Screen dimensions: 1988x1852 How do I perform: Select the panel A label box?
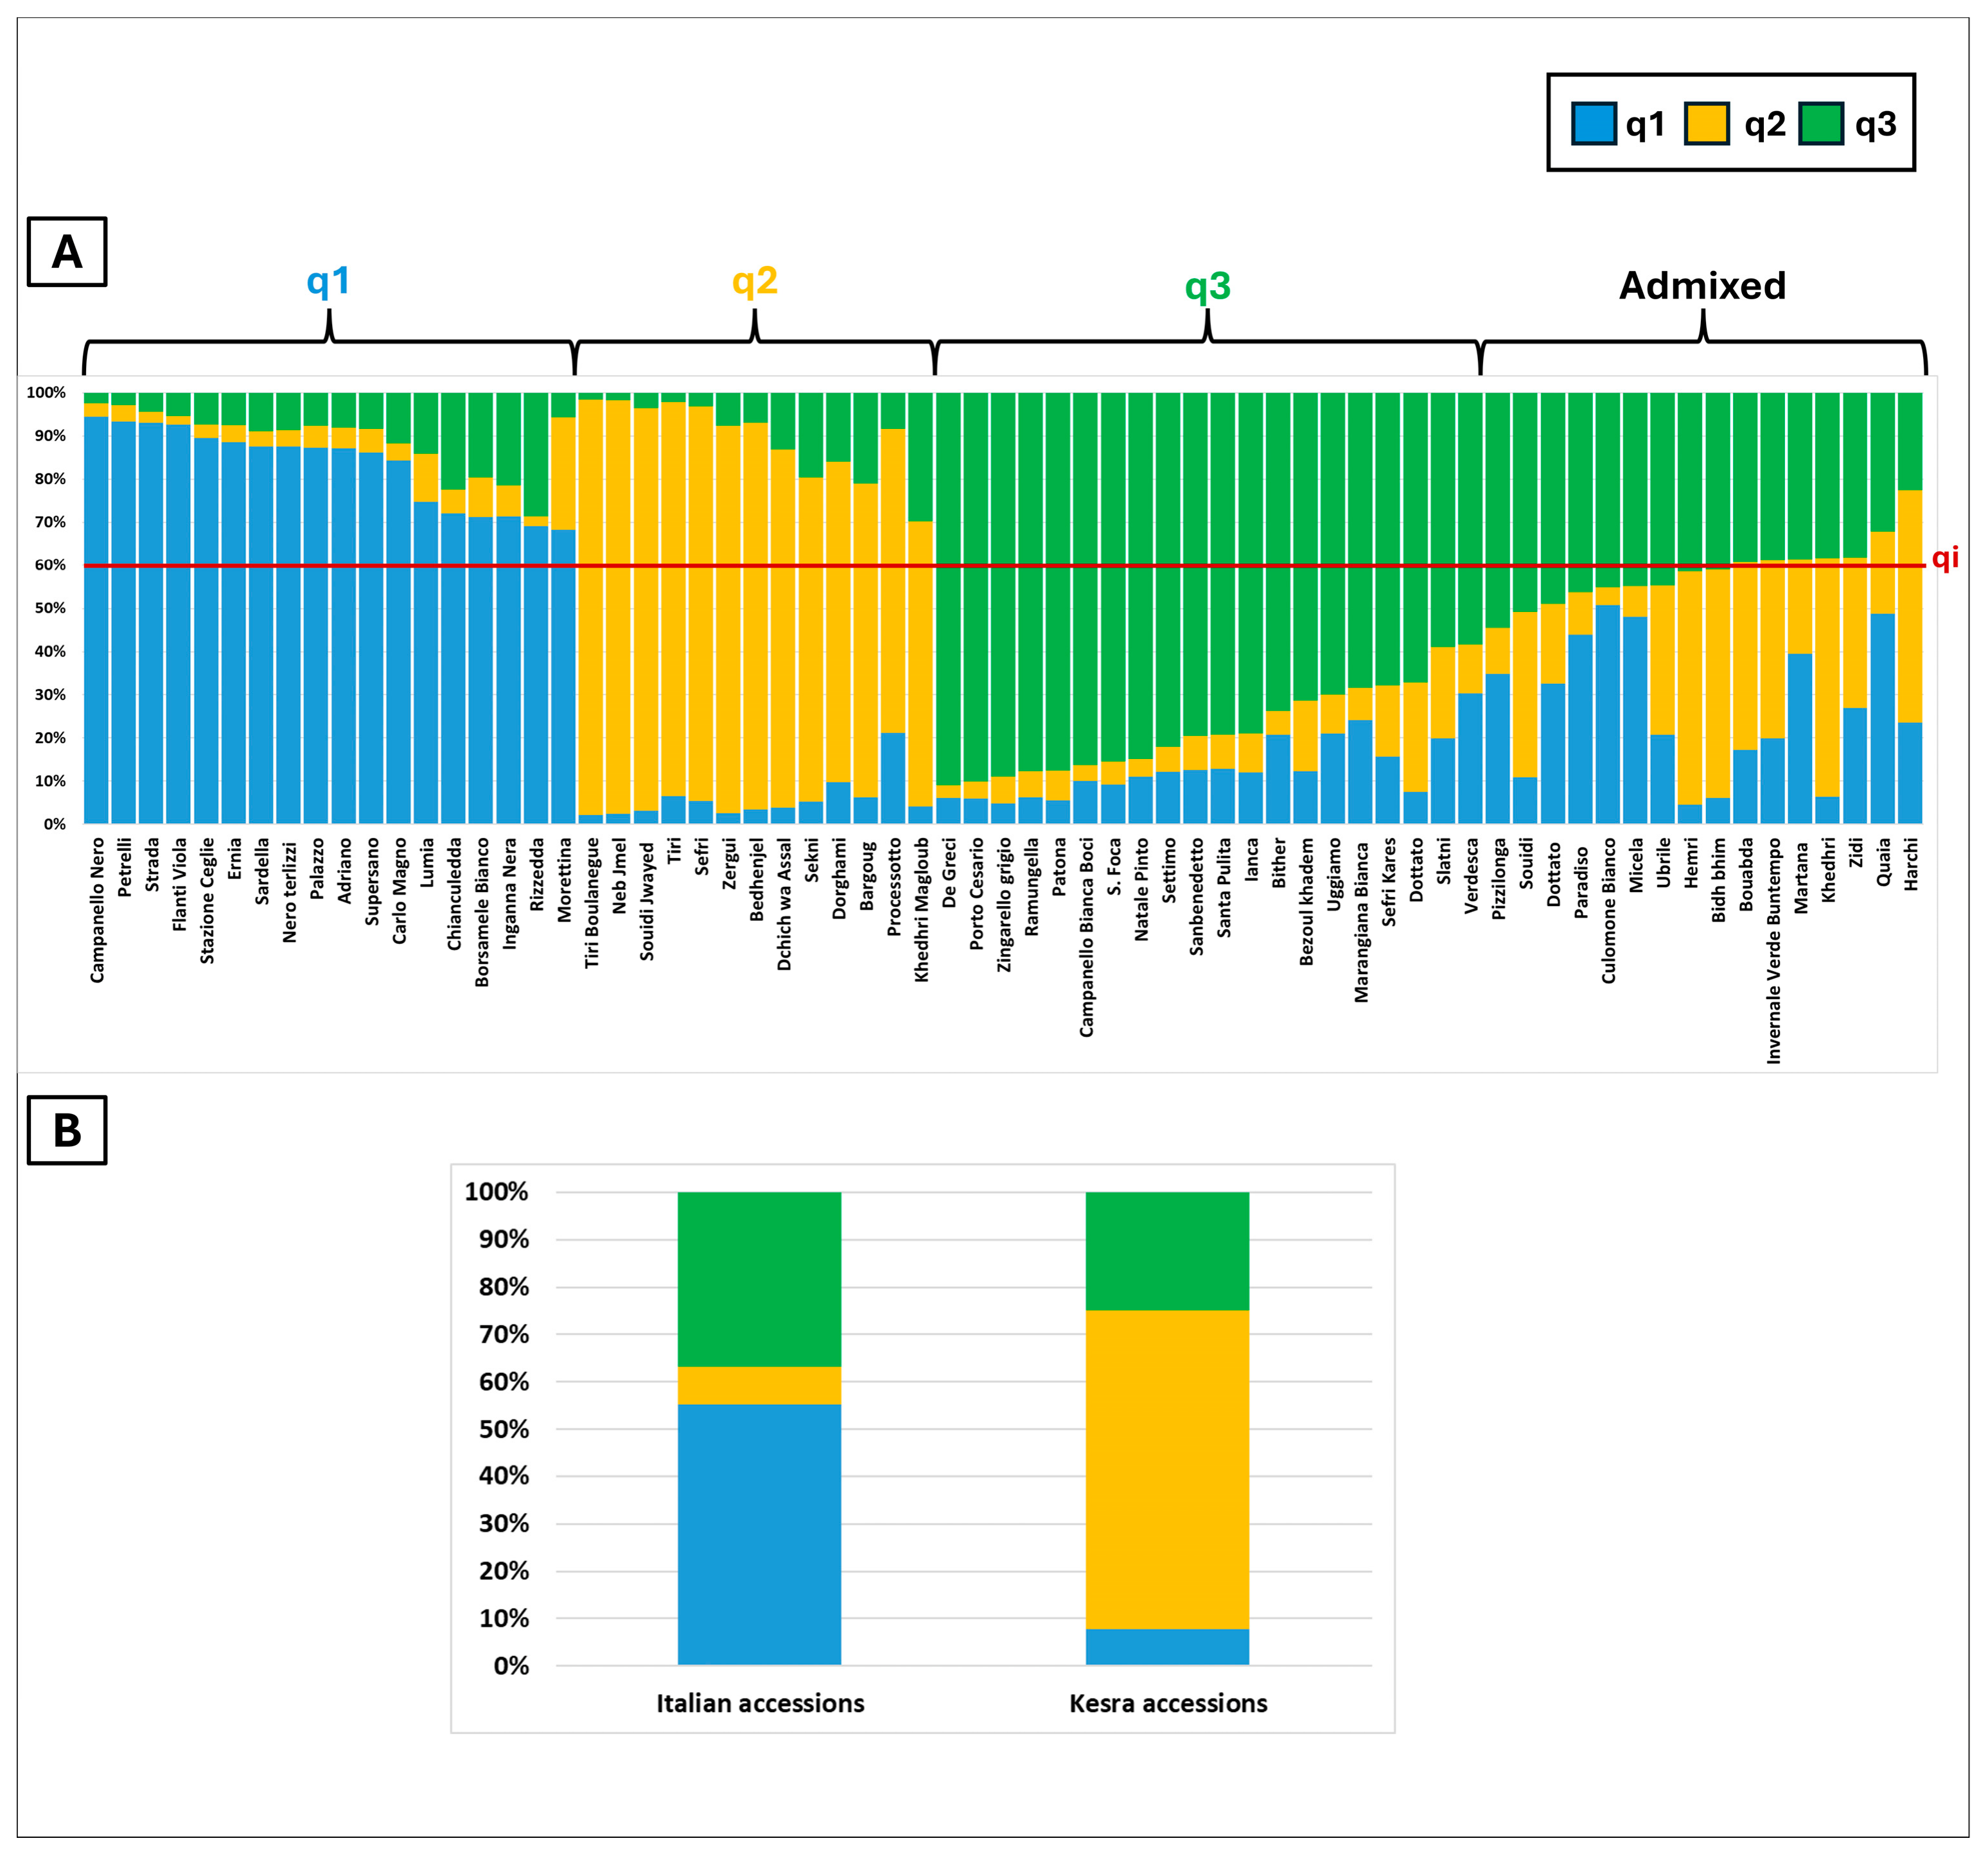[67, 252]
